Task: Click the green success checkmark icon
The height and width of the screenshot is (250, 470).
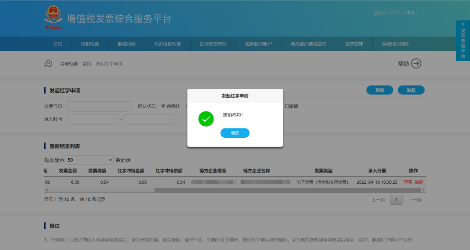Action: tap(206, 119)
